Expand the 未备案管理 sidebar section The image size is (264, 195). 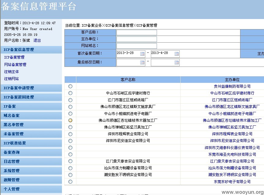[x=31, y=134]
